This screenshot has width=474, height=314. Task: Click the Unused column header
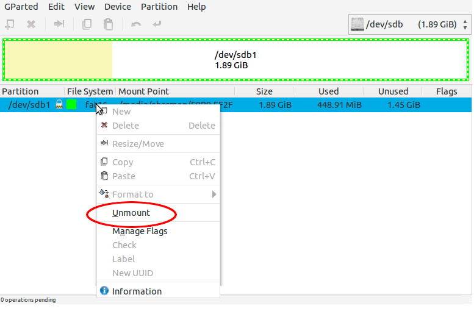(x=393, y=91)
